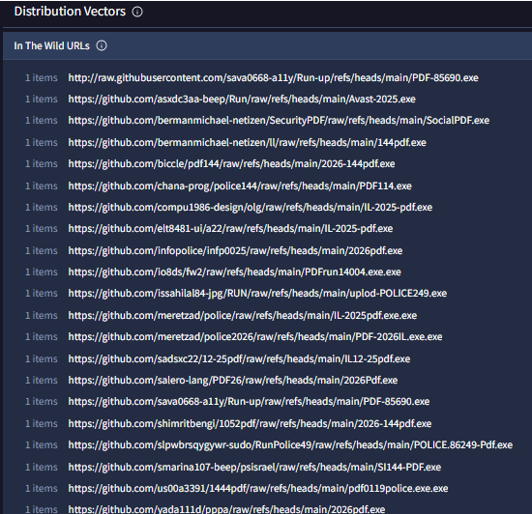The width and height of the screenshot is (532, 514).
Task: Select the Distribution Vectors heading
Action: click(x=70, y=12)
